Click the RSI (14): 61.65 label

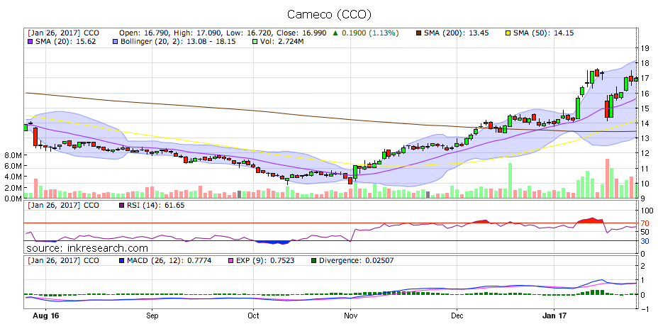155,206
